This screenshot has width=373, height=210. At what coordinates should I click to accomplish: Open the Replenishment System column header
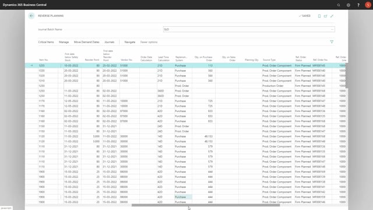181,58
